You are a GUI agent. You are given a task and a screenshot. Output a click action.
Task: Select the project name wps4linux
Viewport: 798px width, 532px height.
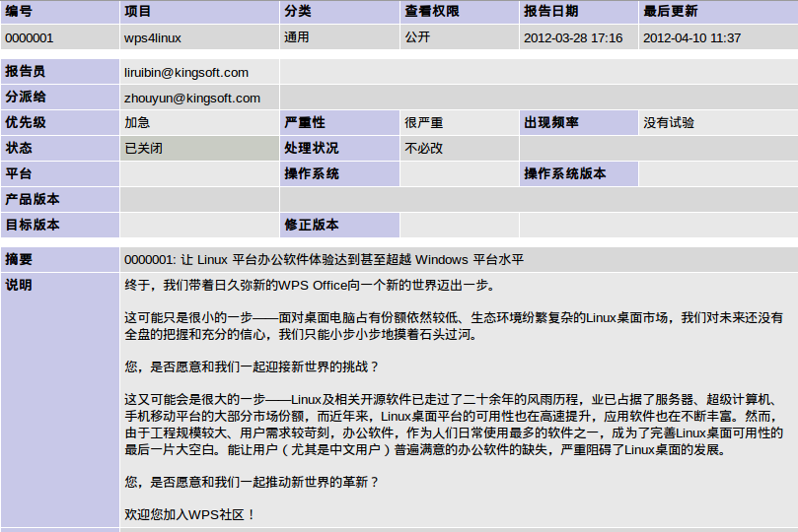tap(153, 38)
